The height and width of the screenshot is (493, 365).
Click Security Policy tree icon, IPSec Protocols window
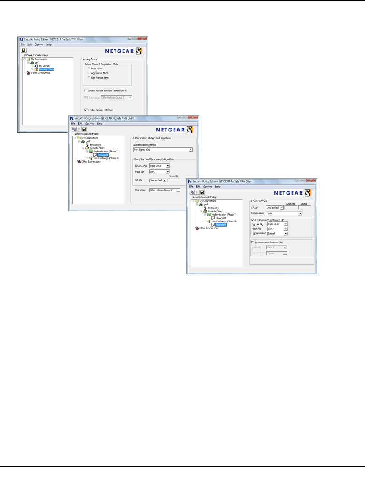click(x=205, y=211)
